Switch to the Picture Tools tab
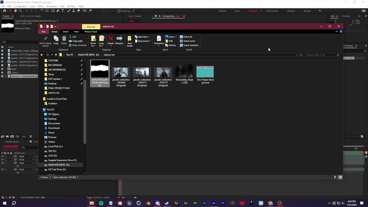The image size is (368, 207). click(x=91, y=32)
